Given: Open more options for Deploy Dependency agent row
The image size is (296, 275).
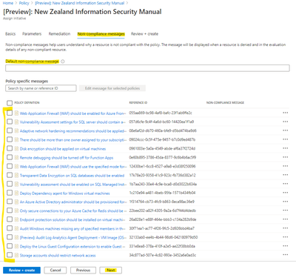Looking at the screenshot, I should [286, 193].
